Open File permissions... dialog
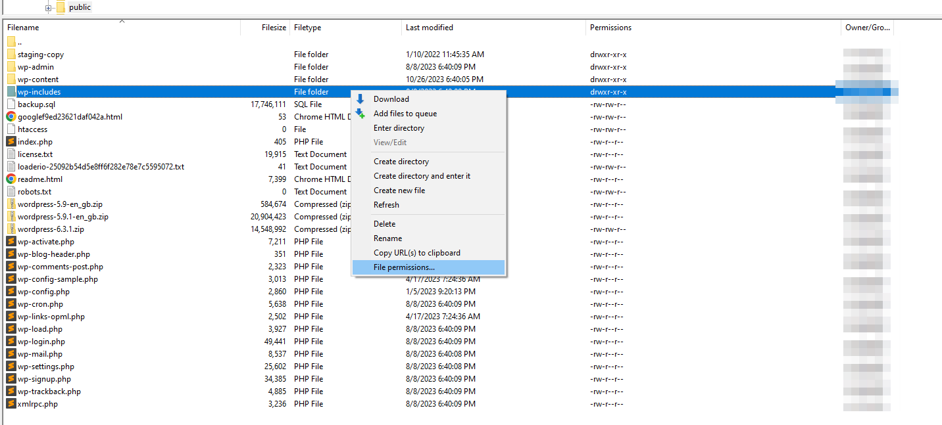Viewport: 942px width, 425px height. coord(429,267)
